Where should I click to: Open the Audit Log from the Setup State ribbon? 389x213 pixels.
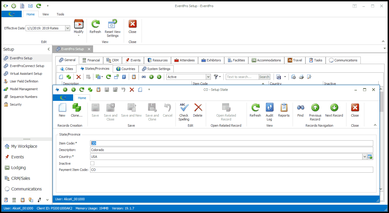pyautogui.click(x=269, y=112)
